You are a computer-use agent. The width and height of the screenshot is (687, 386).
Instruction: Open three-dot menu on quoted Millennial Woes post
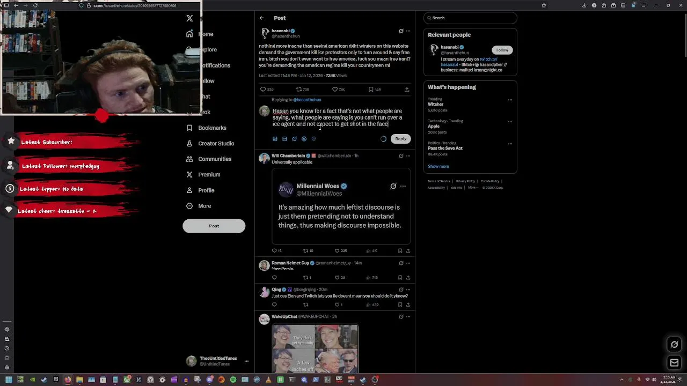click(403, 186)
